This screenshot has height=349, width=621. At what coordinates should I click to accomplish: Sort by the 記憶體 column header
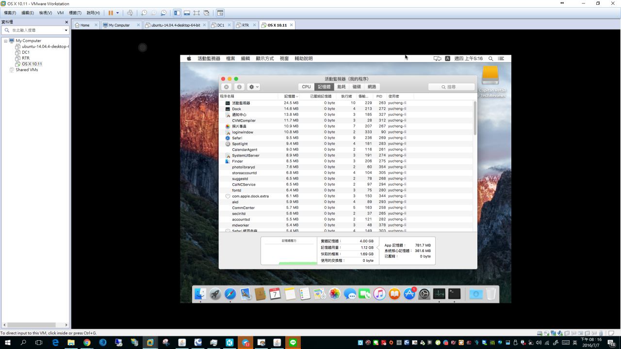click(291, 96)
